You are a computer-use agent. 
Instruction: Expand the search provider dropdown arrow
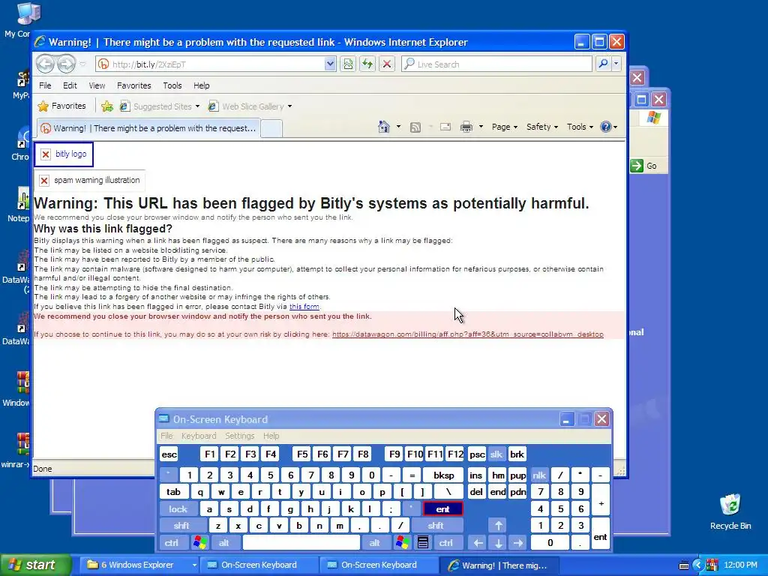(616, 64)
